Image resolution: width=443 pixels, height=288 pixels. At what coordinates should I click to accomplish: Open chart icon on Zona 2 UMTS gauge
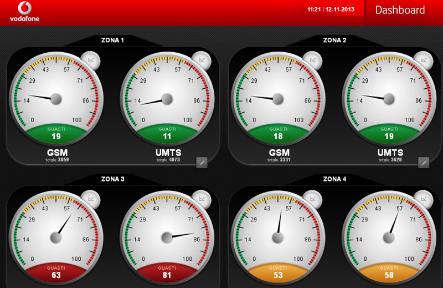pyautogui.click(x=423, y=60)
